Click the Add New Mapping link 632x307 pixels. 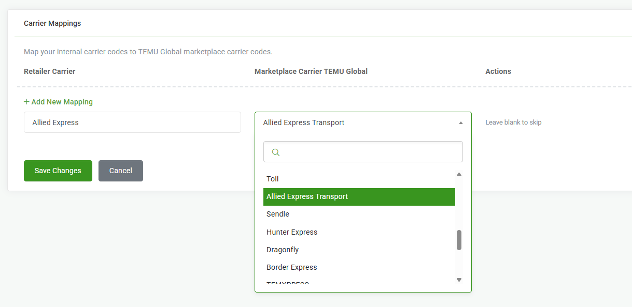click(58, 102)
